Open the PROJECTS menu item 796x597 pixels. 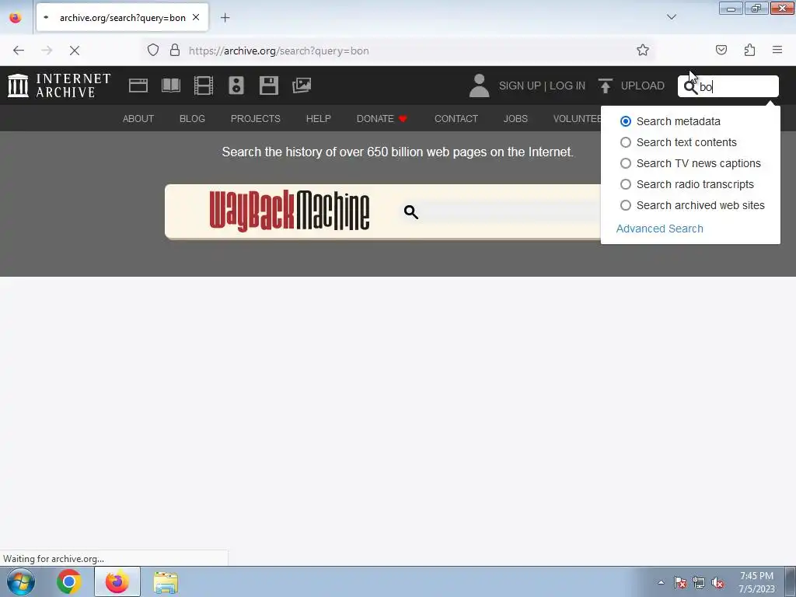coord(255,119)
